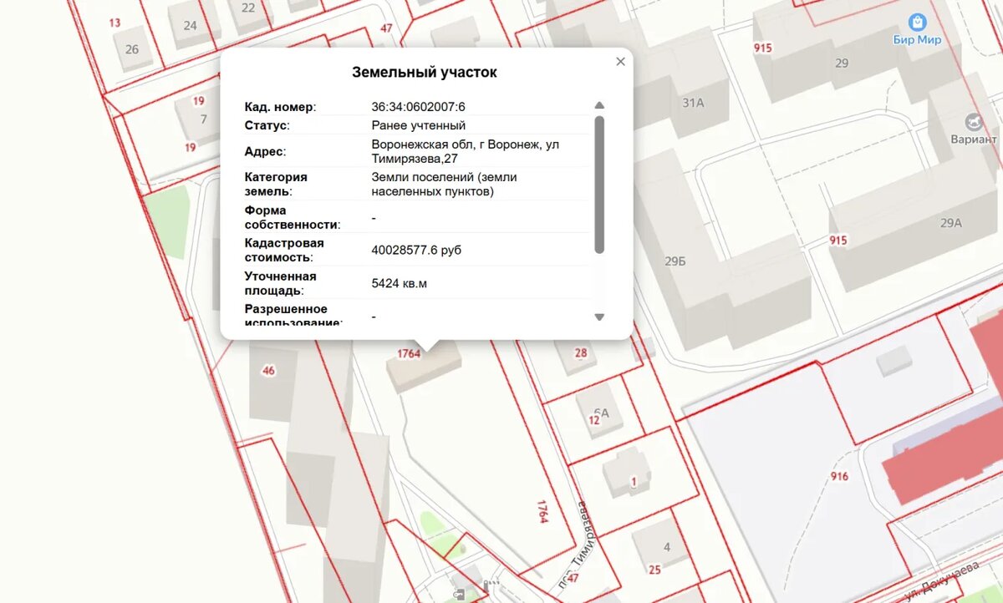The image size is (1003, 603).
Task: Click parcel label 915 near building 29А
Action: pos(838,241)
